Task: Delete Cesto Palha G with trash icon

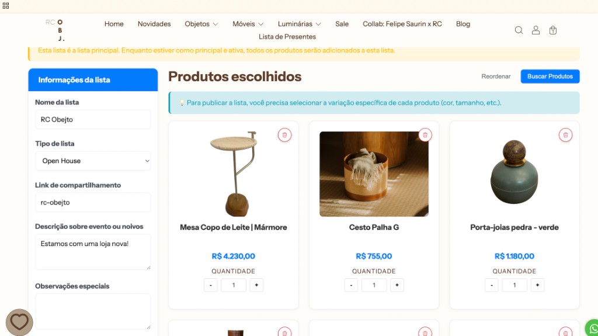Action: [425, 135]
